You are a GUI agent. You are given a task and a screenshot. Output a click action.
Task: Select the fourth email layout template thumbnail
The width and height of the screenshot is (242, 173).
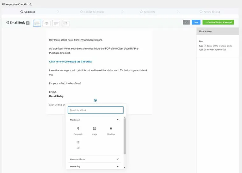tap(66, 23)
